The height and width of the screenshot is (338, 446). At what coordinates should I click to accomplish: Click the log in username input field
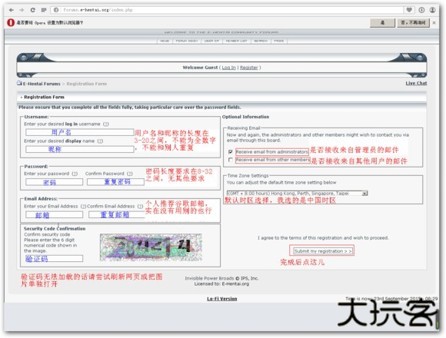click(80, 132)
